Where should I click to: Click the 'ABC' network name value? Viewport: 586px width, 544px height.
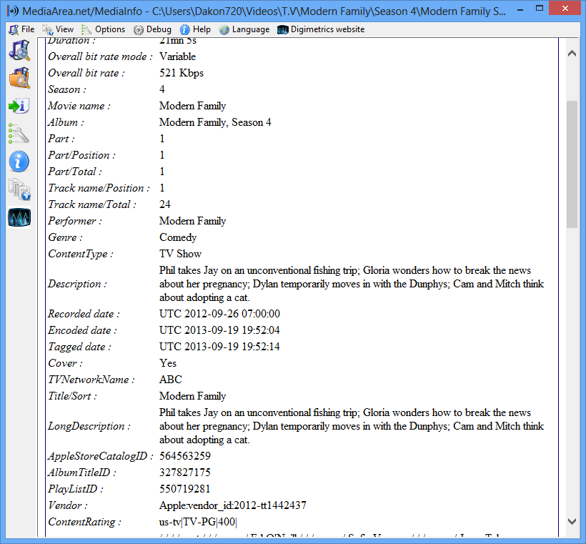(x=170, y=380)
